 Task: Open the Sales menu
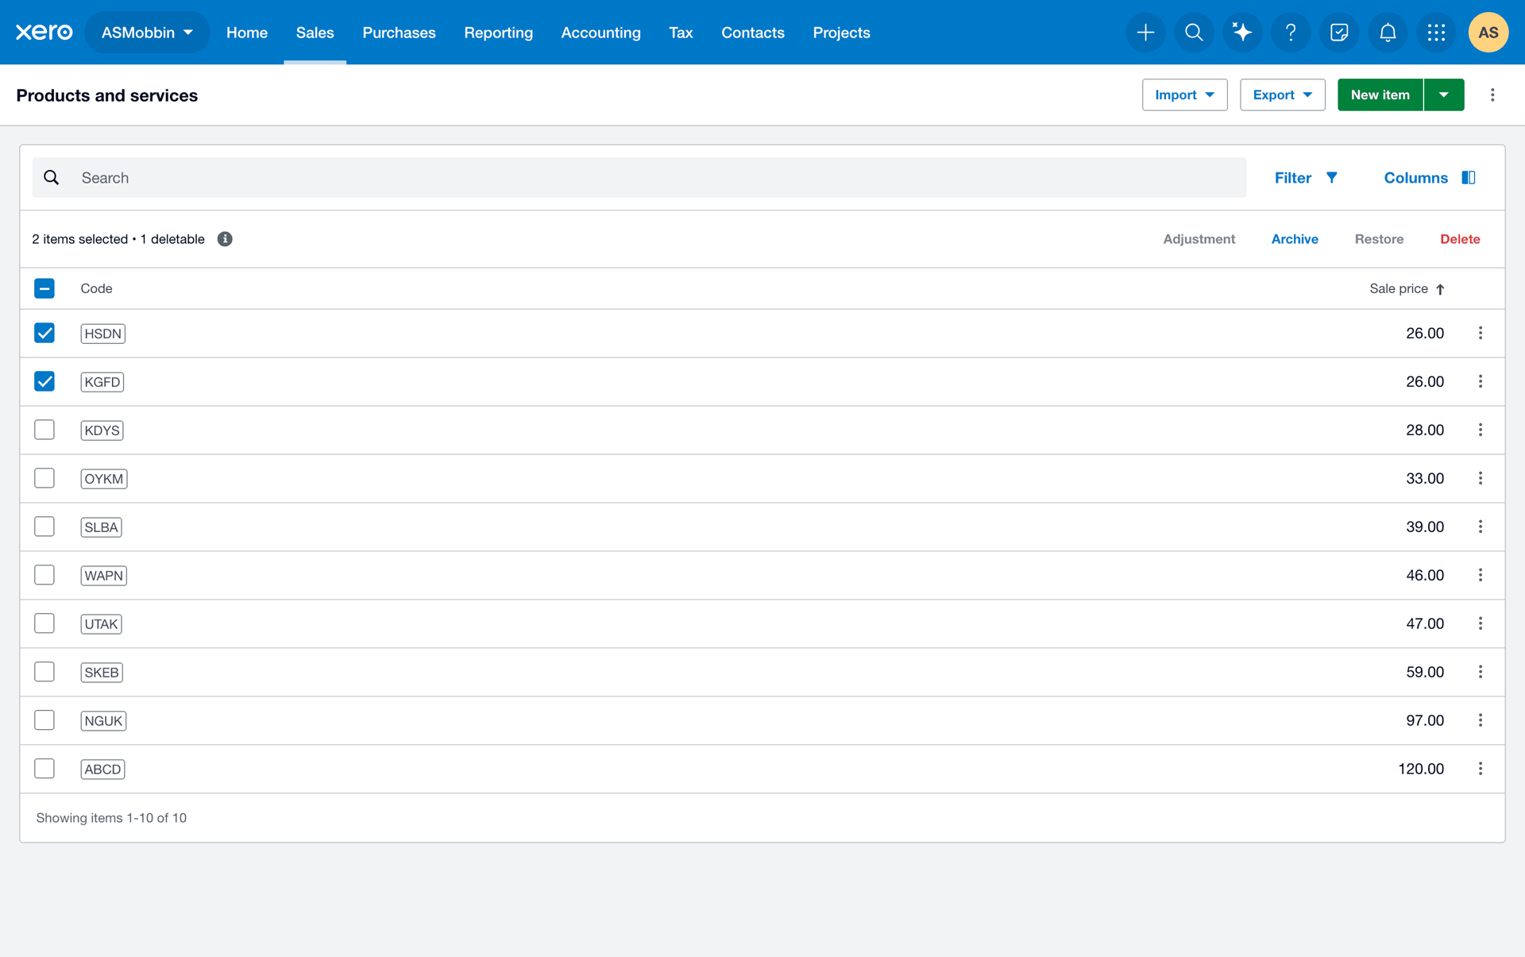(315, 33)
